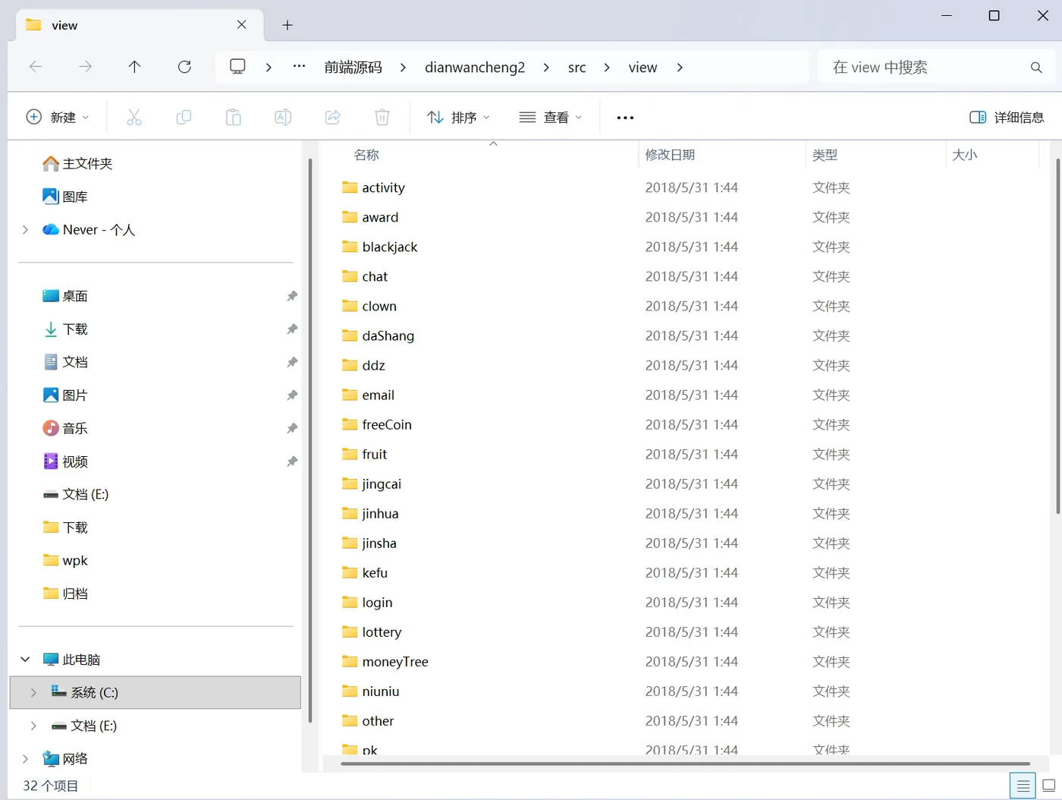
Task: Click the PC monitor icon in address bar
Action: 237,67
